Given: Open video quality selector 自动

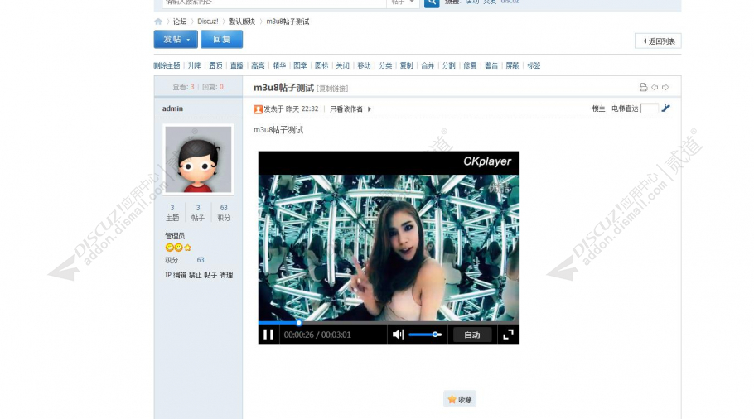Looking at the screenshot, I should click(471, 335).
